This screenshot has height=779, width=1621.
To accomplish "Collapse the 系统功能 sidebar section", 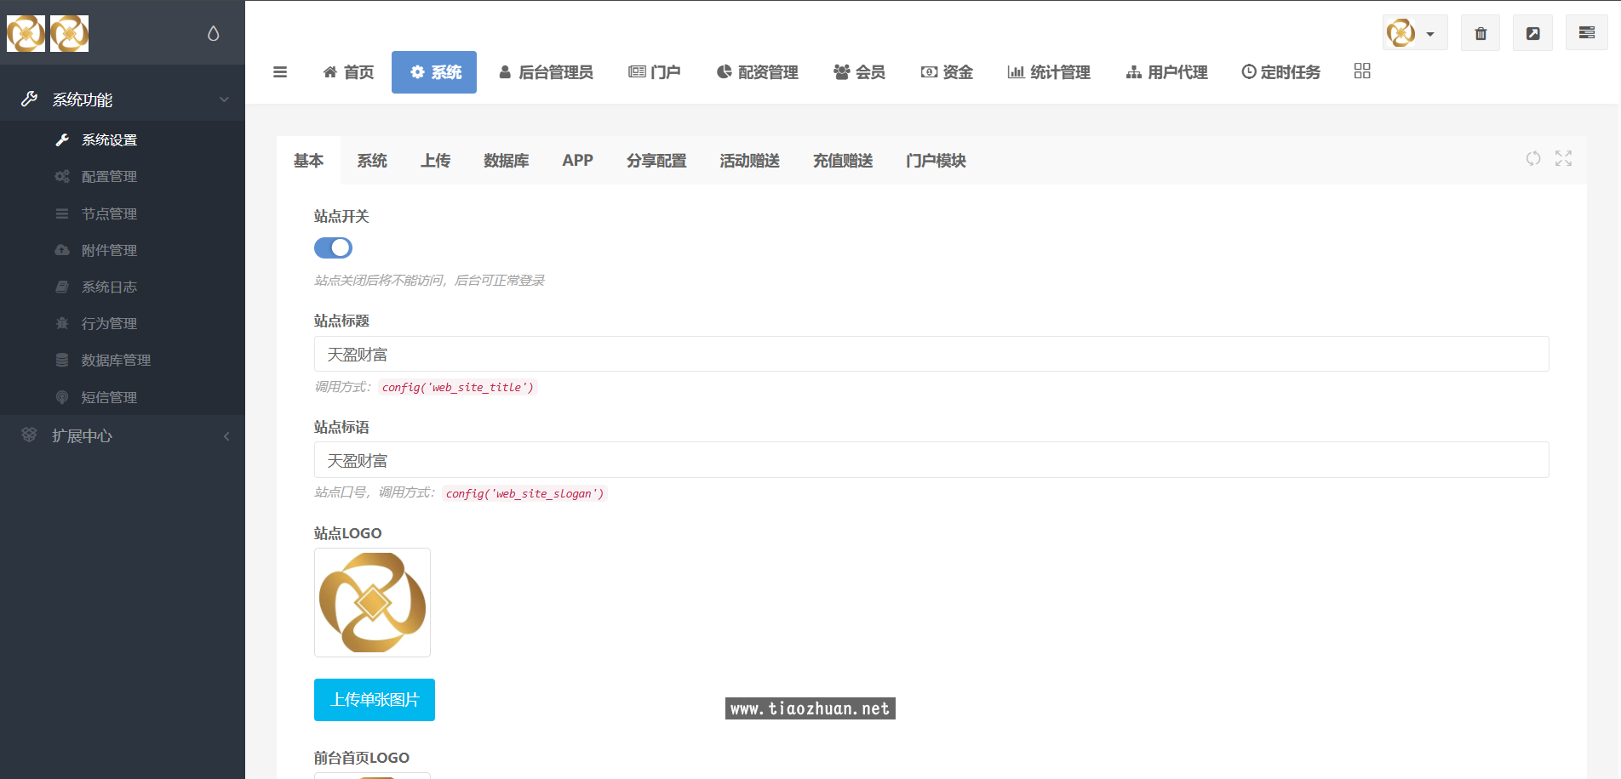I will [223, 98].
